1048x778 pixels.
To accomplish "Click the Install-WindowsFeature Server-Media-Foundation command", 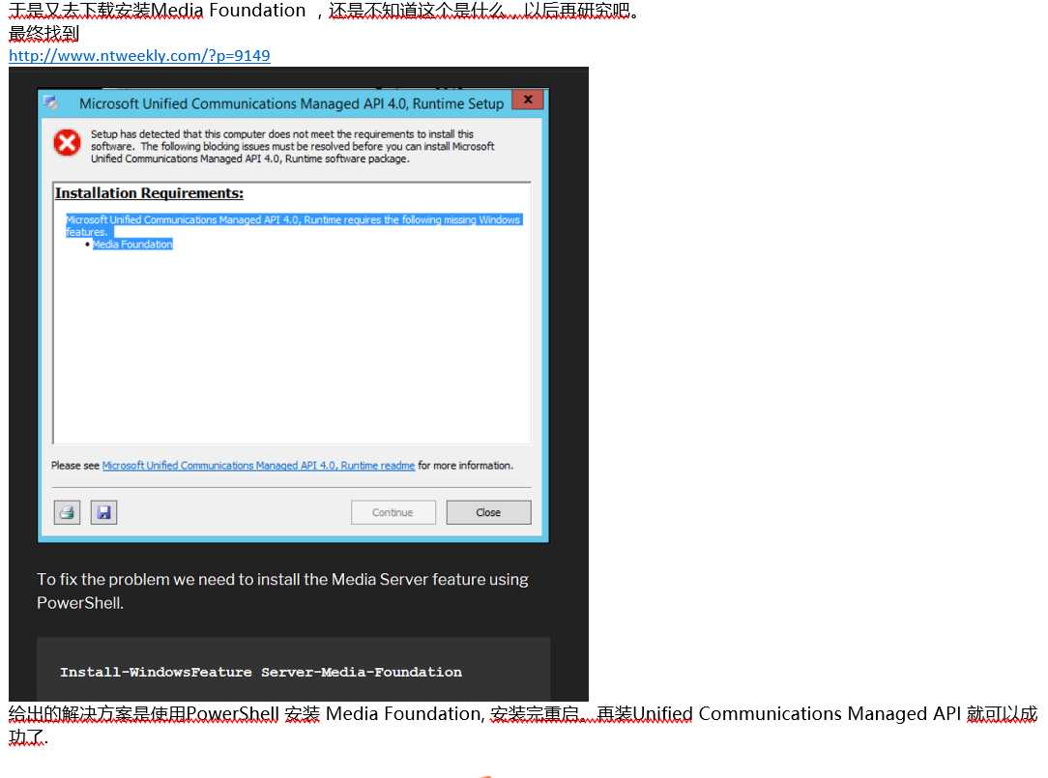I will (x=261, y=672).
